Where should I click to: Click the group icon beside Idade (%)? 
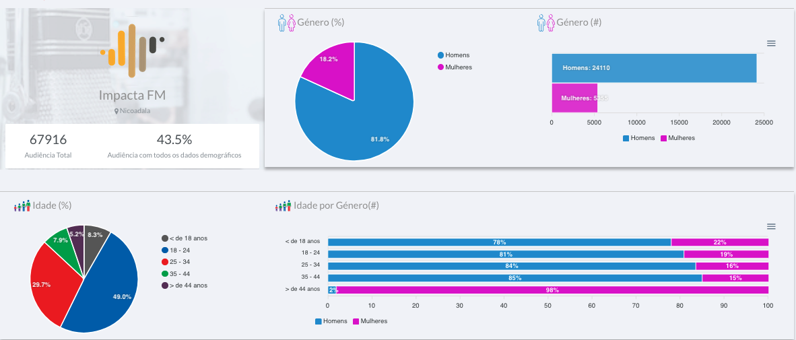[22, 205]
